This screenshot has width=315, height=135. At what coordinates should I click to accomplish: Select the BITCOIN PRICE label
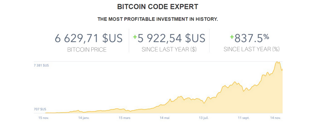87,50
